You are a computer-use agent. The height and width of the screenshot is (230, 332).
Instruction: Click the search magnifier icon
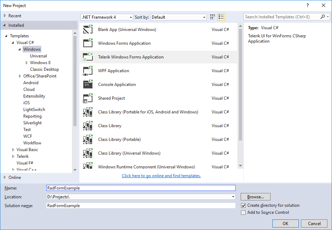click(322, 17)
